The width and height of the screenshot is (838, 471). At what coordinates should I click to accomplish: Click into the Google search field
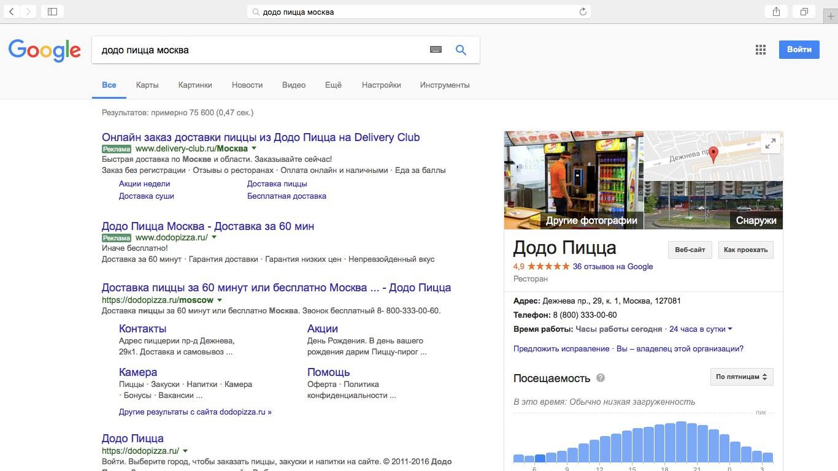[x=261, y=50]
